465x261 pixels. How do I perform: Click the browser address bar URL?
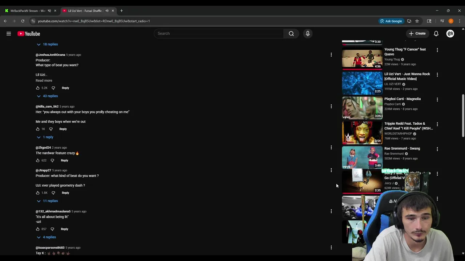[x=94, y=21]
